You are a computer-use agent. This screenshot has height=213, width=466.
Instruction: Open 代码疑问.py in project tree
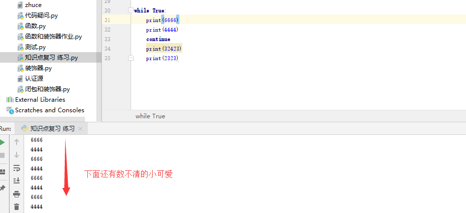(41, 16)
